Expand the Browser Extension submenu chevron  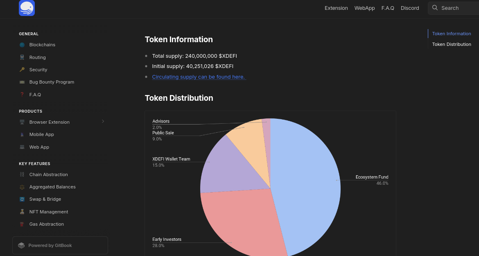tap(103, 122)
